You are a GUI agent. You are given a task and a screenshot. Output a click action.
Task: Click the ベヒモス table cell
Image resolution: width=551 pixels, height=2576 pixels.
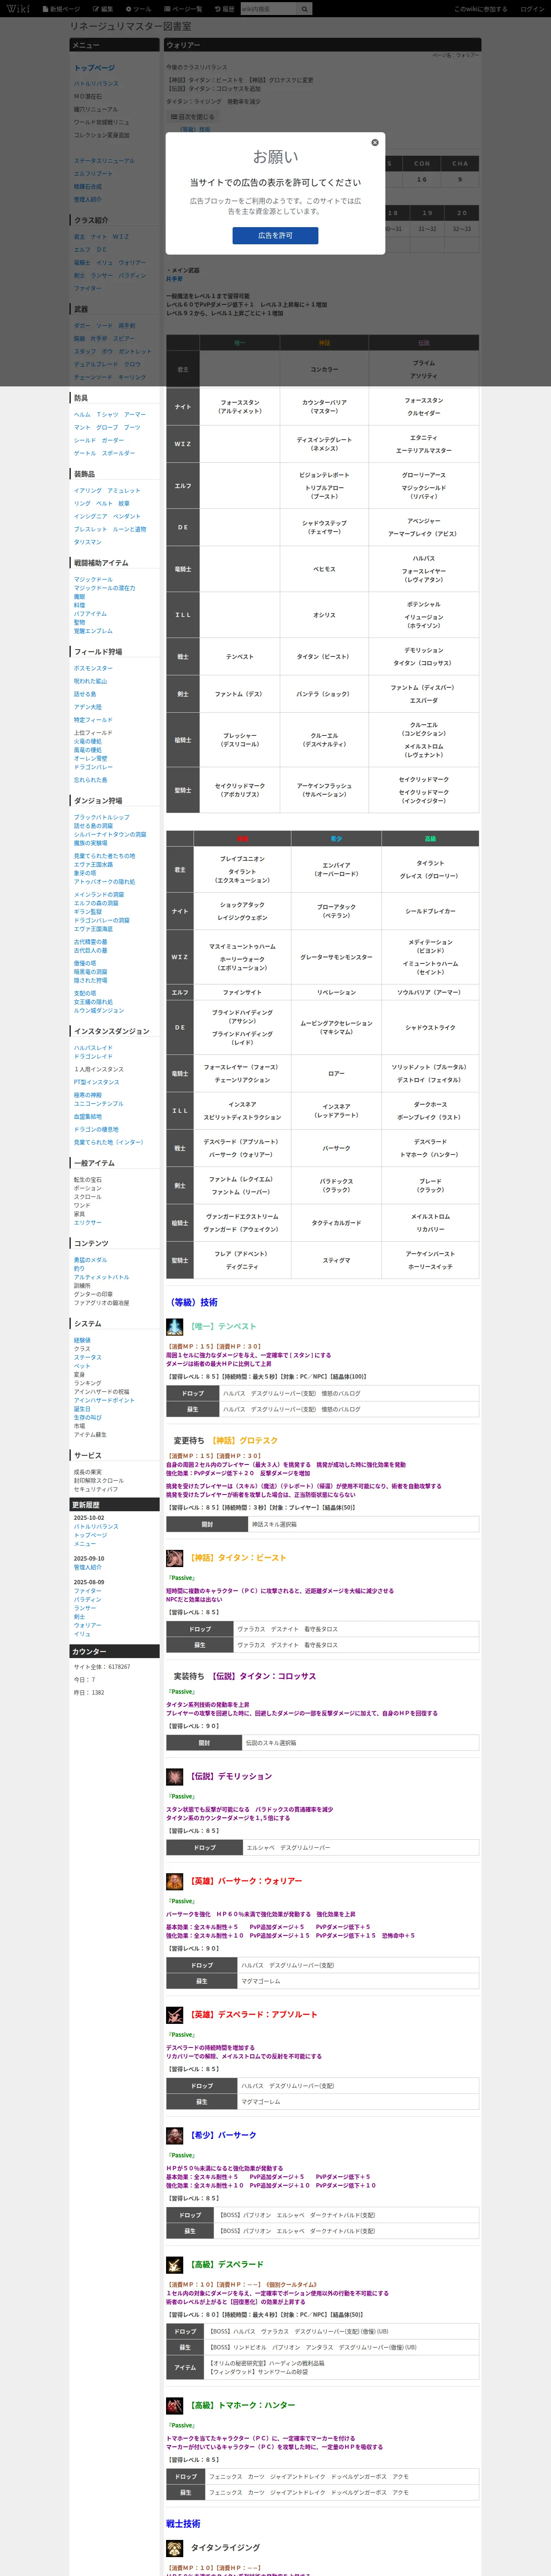coord(324,569)
